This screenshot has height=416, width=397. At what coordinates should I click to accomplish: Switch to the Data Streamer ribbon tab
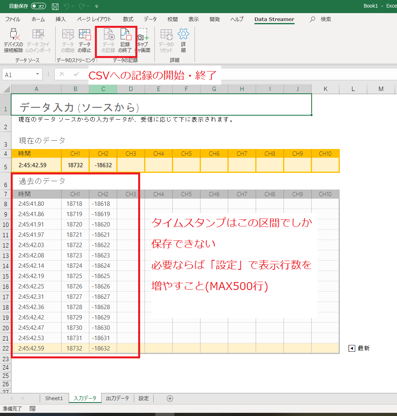274,19
